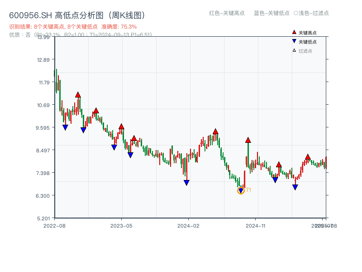Click the blue key-low triangle near 2024-02

pyautogui.click(x=186, y=183)
